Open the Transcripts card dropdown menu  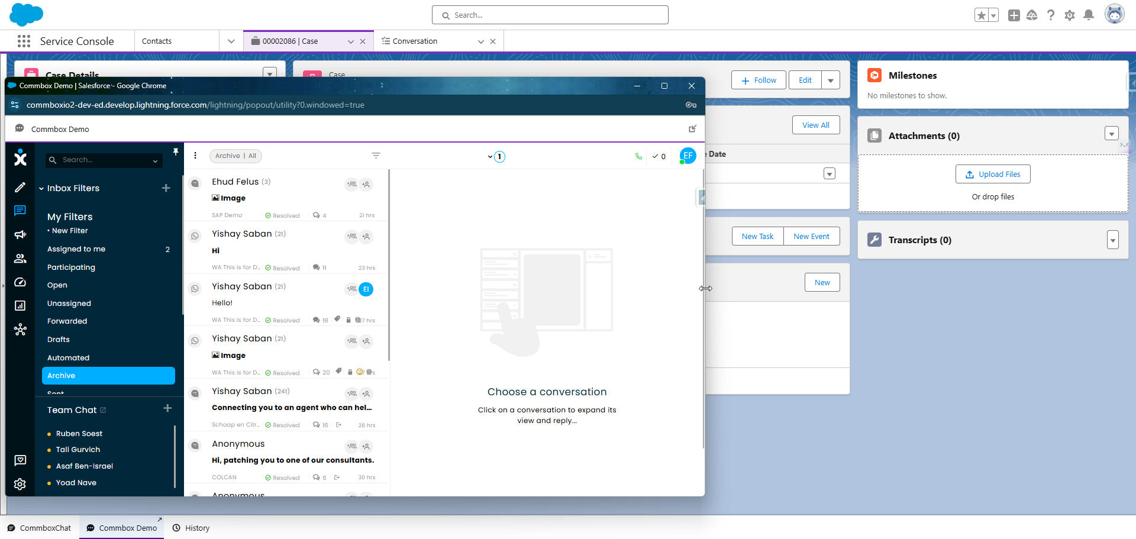[1113, 240]
